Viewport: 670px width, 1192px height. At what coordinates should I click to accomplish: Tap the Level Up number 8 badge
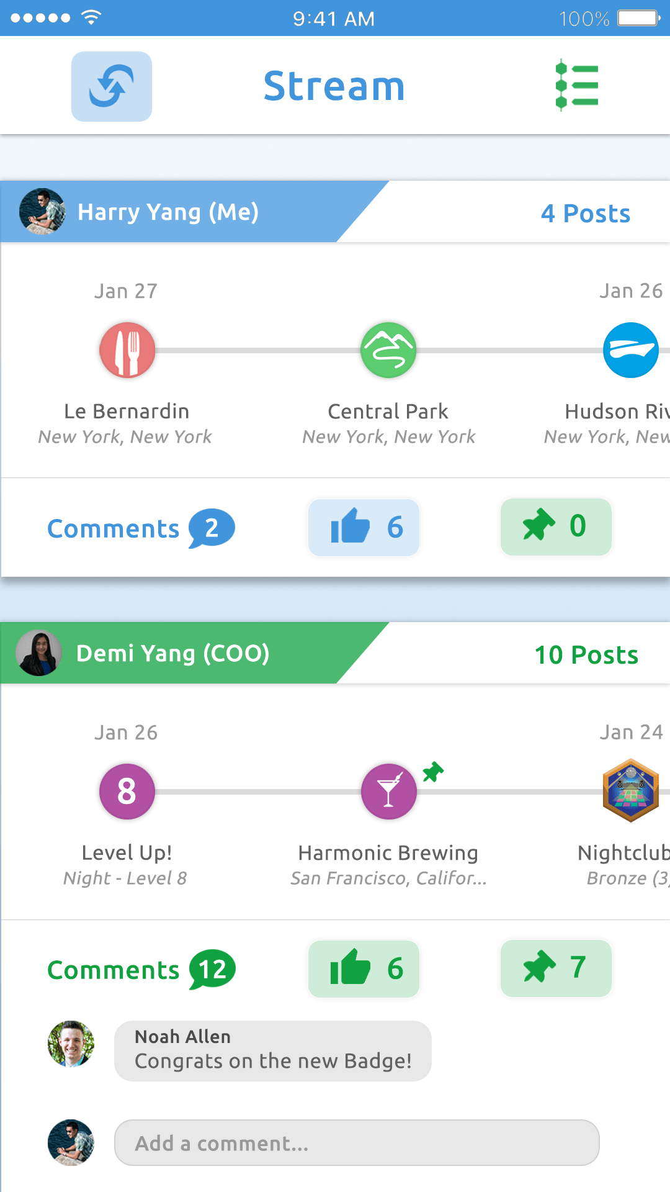tap(127, 792)
